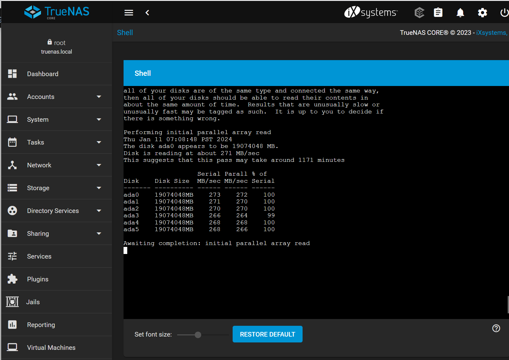Click 'Disk is reading at about 271 MB/sec'

tap(191, 153)
